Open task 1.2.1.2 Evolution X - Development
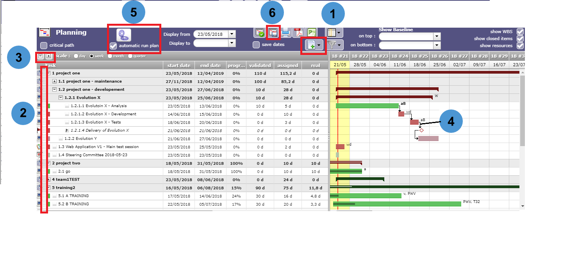 [103, 114]
